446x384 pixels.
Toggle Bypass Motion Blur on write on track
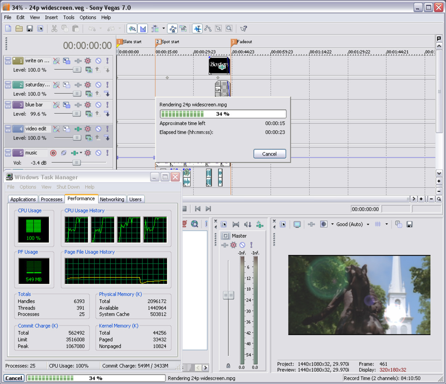(x=56, y=61)
